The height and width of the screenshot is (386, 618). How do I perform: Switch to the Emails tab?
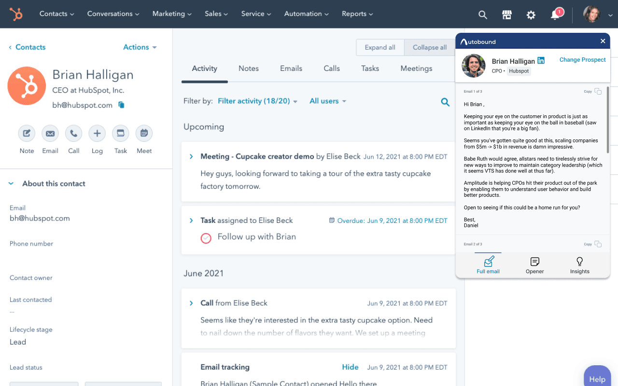[x=291, y=68]
